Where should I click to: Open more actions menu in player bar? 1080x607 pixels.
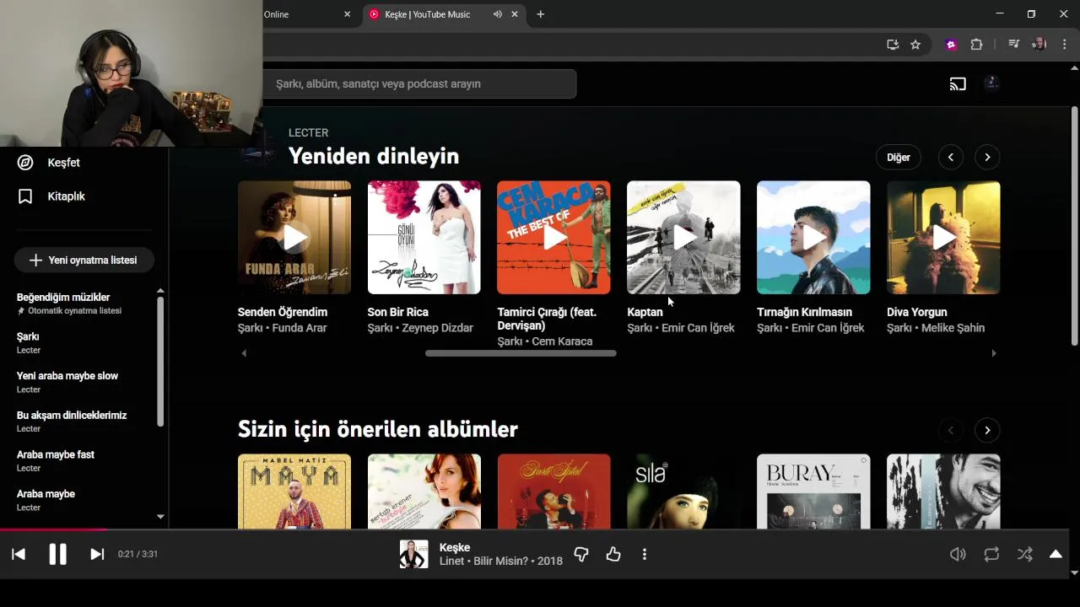(645, 554)
